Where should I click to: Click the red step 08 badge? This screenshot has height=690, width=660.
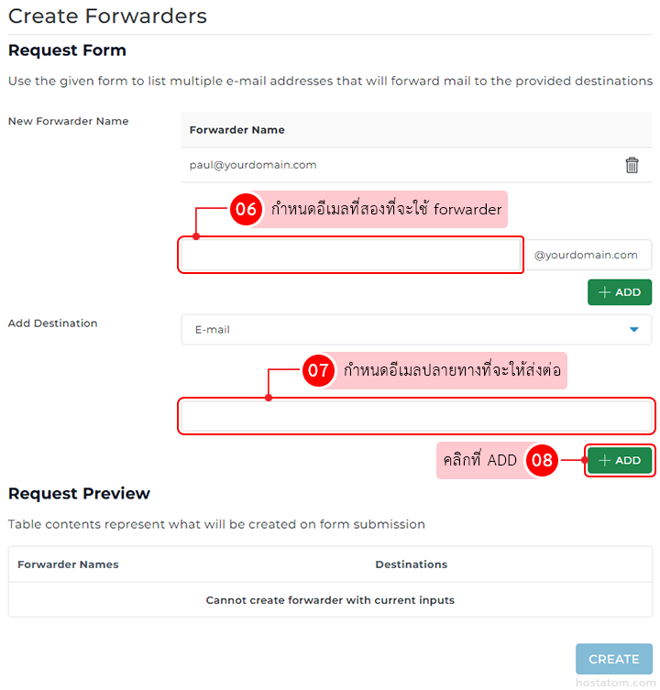point(542,460)
